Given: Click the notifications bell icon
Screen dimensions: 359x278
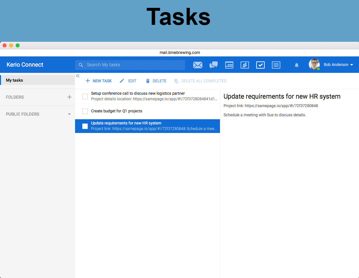Looking at the screenshot, I should click(296, 65).
